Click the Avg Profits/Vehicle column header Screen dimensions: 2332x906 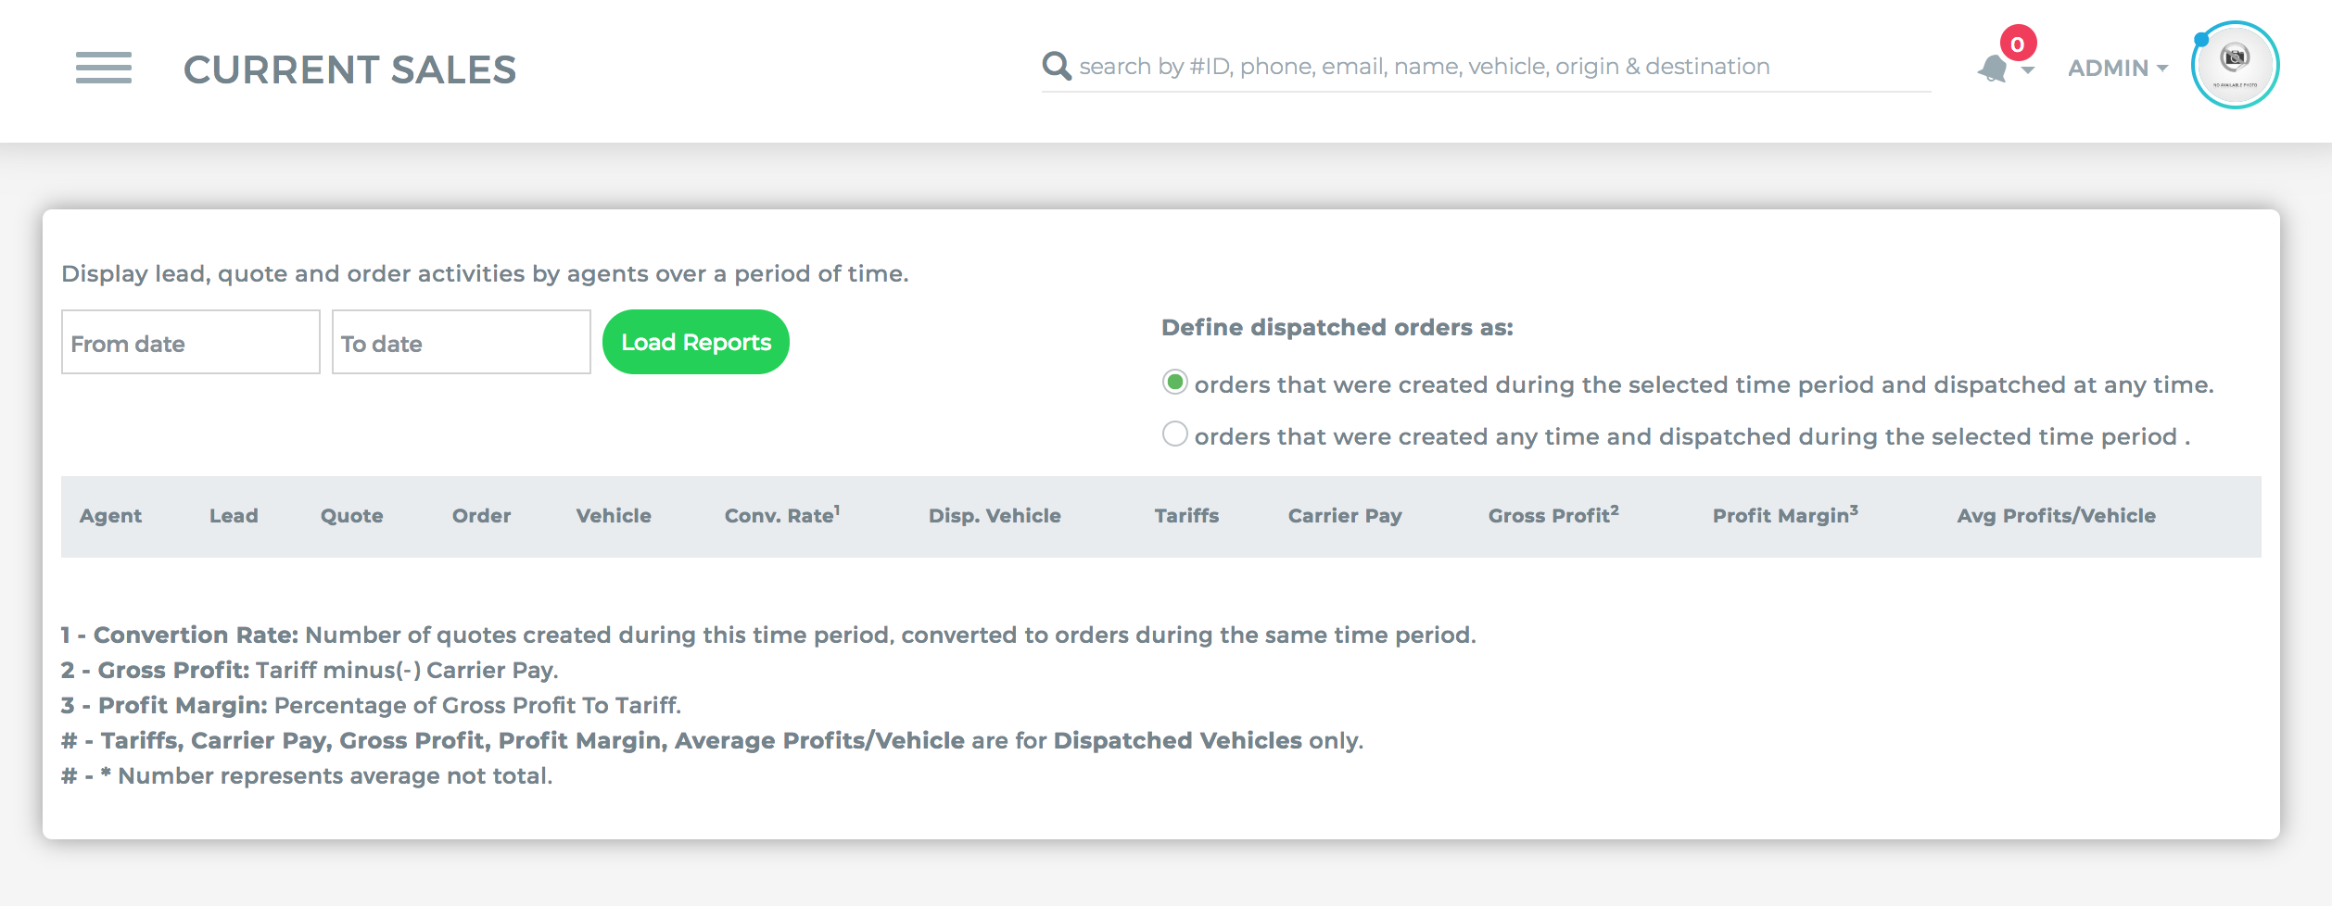(x=2056, y=516)
